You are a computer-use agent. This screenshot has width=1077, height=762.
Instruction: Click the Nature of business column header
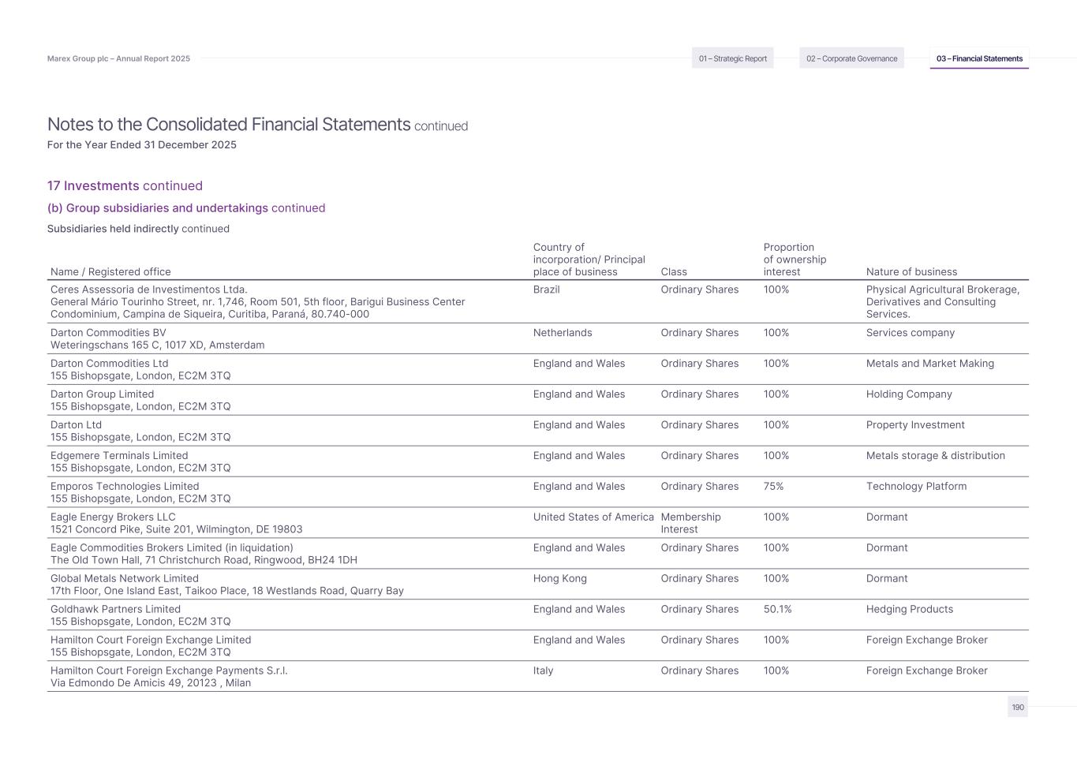pyautogui.click(x=911, y=272)
